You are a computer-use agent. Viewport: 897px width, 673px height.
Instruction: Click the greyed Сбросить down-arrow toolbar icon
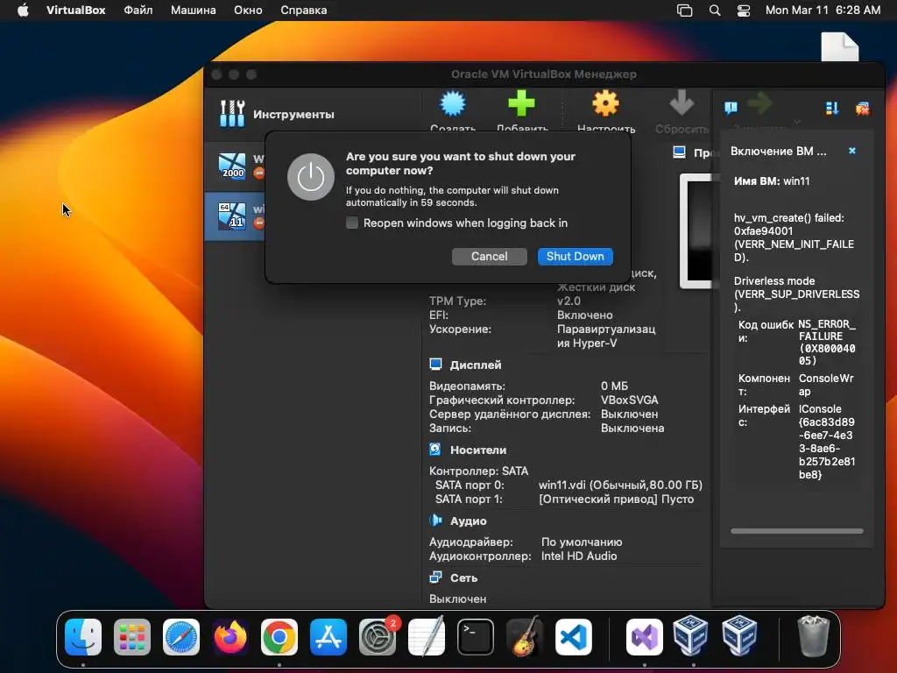tap(682, 103)
